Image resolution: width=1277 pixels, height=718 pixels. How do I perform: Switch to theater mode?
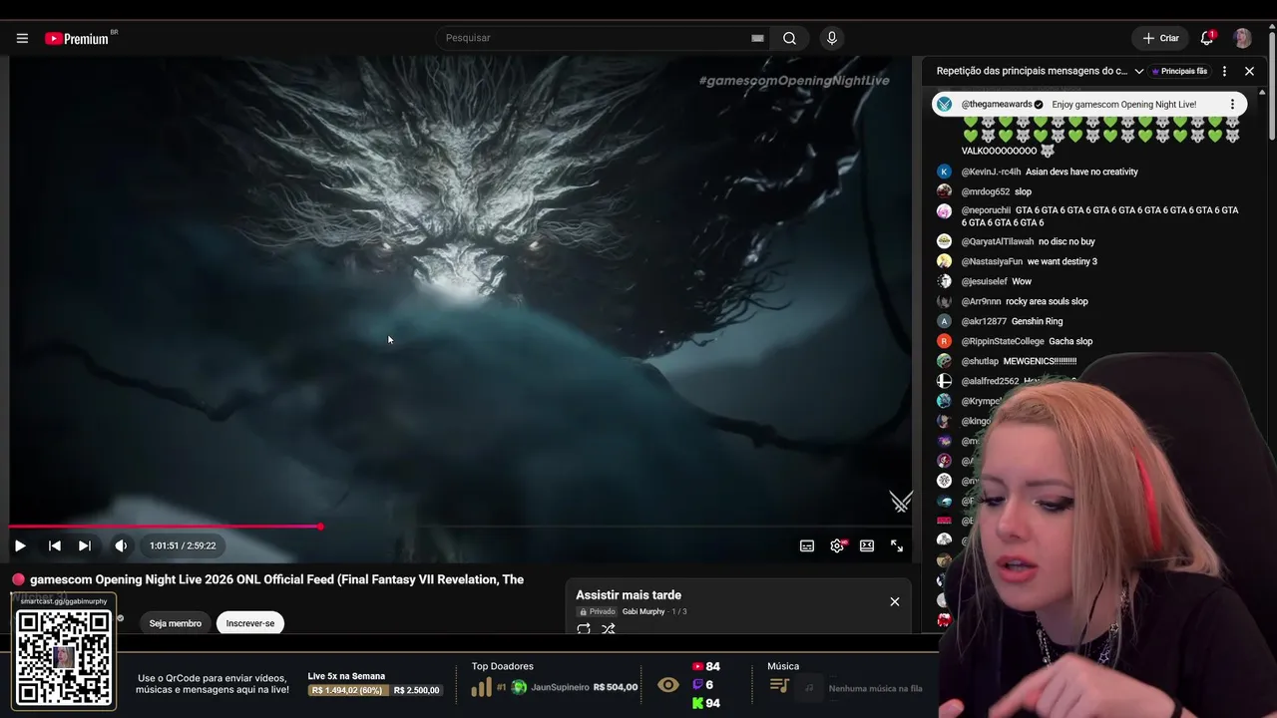(867, 545)
